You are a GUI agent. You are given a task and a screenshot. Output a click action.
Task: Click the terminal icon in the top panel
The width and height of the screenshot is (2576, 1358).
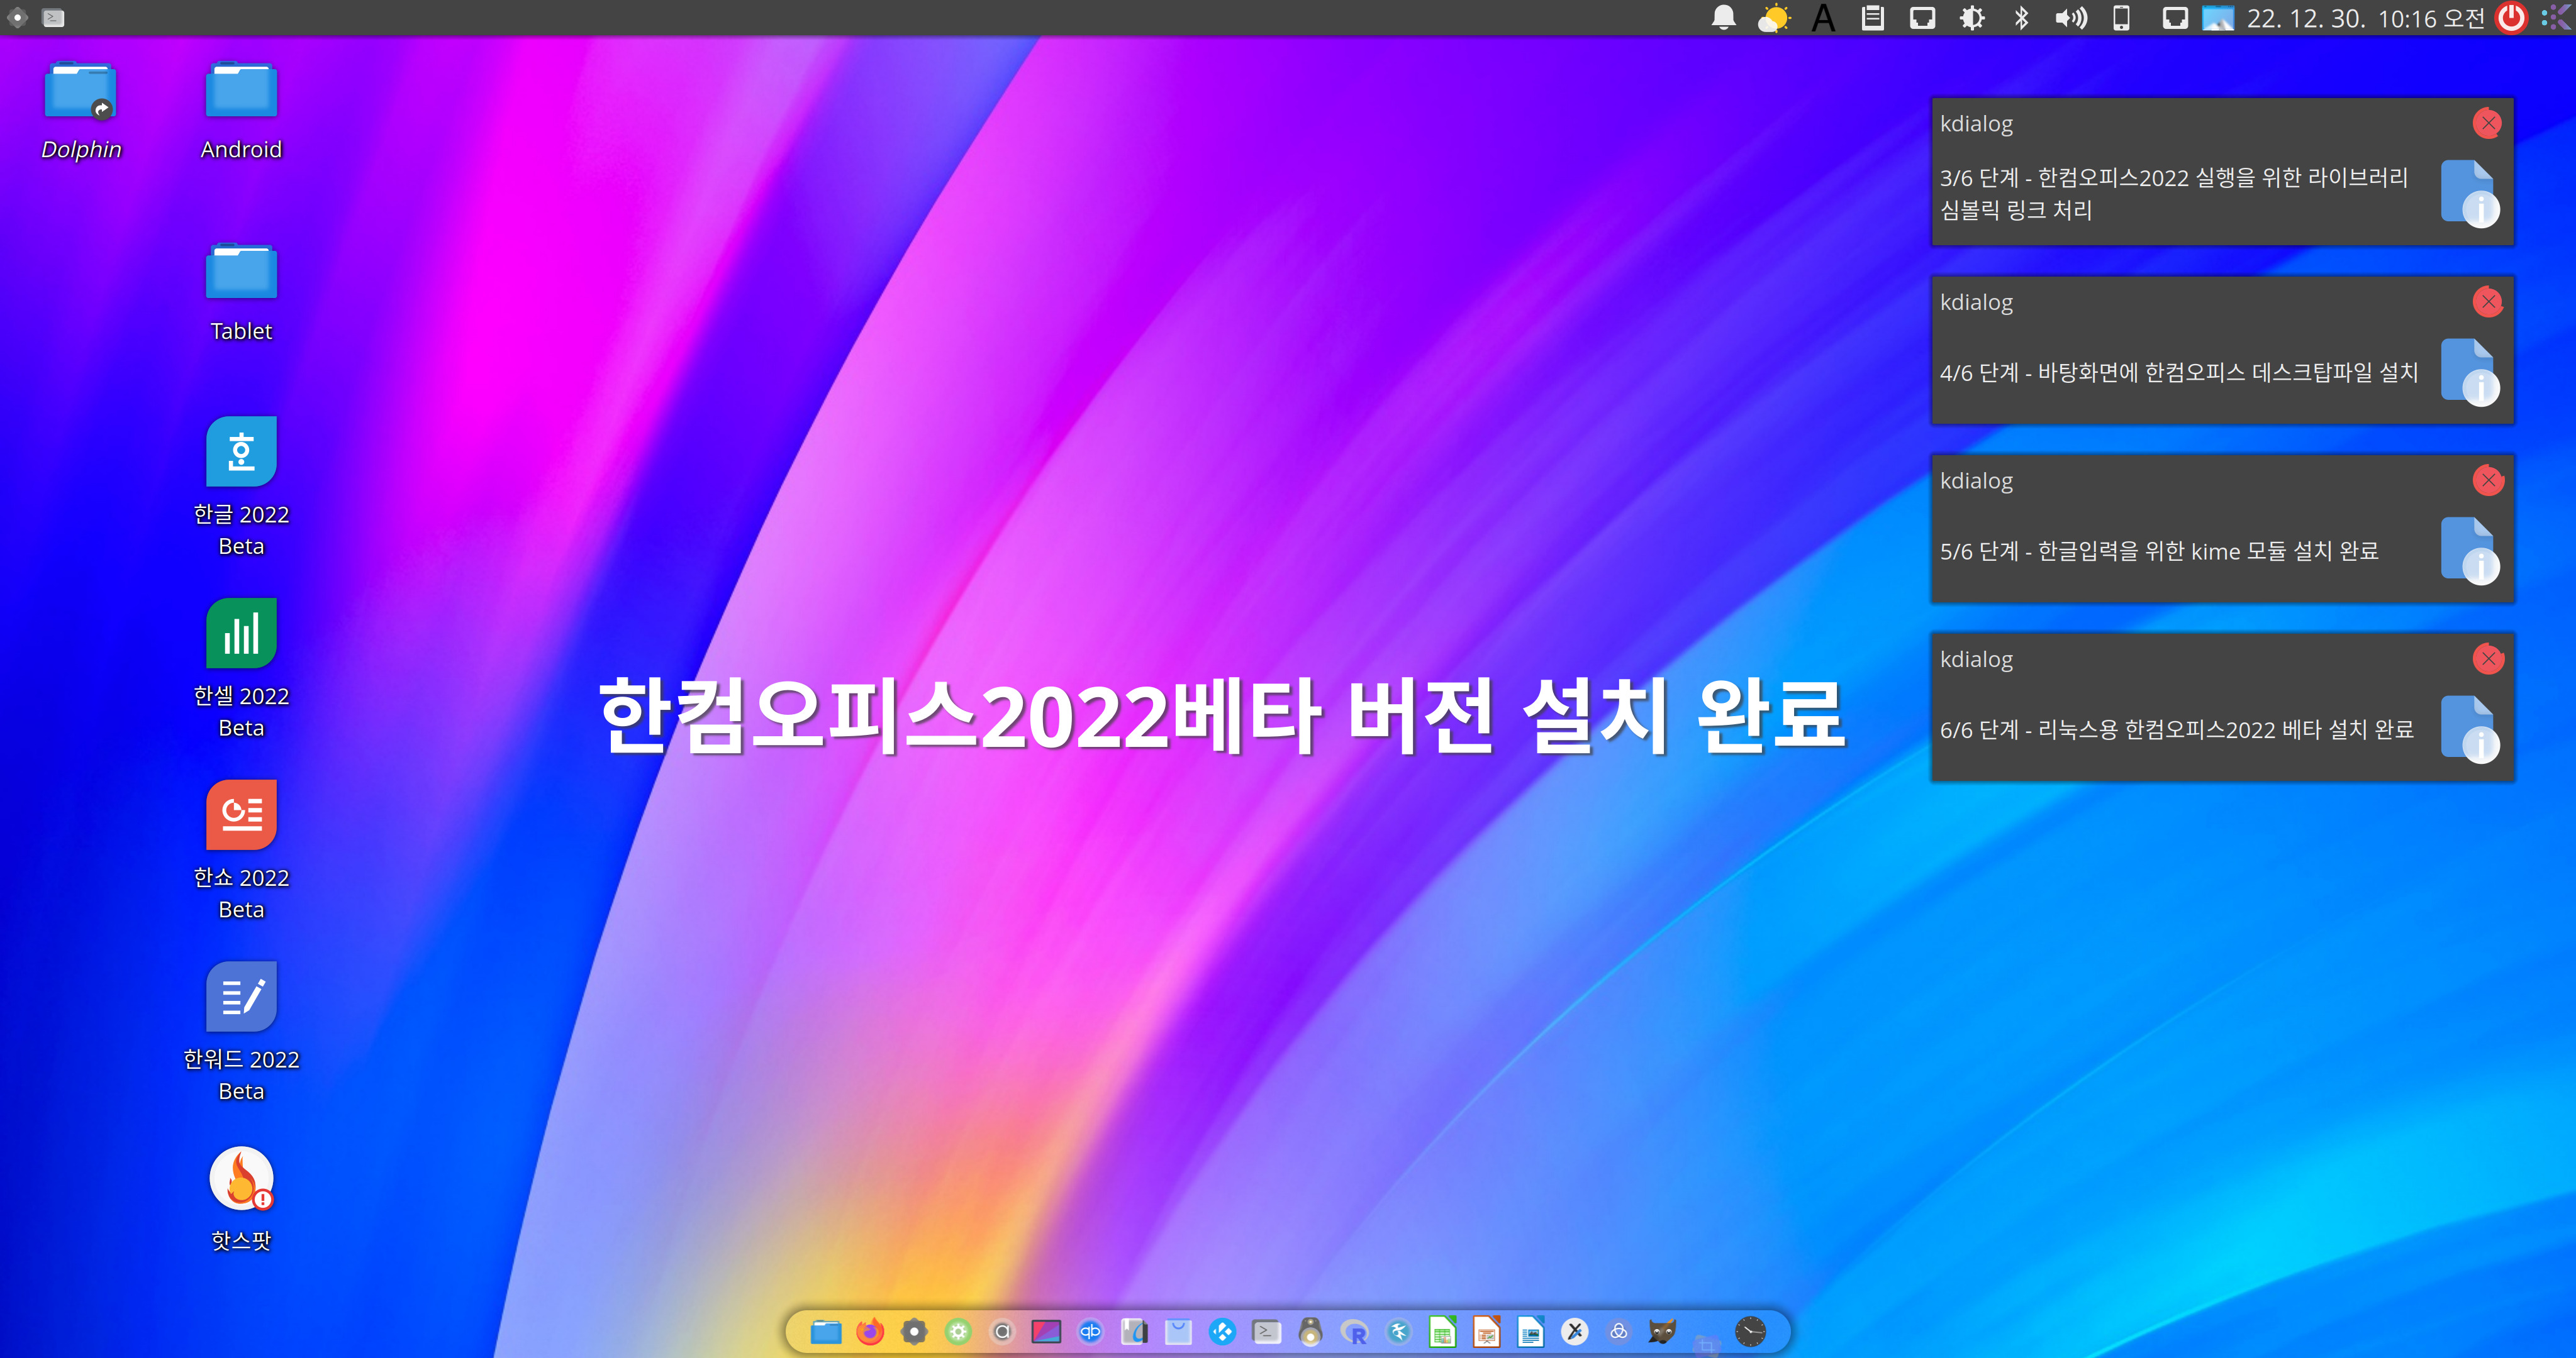coord(54,18)
